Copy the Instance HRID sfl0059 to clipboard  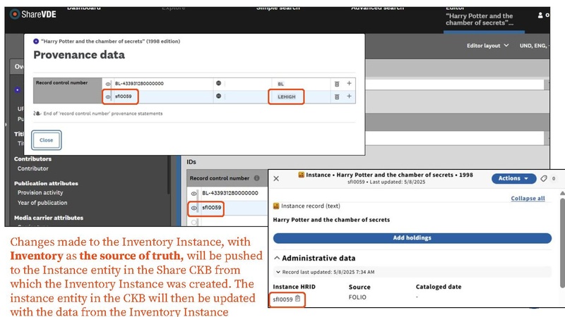(298, 299)
